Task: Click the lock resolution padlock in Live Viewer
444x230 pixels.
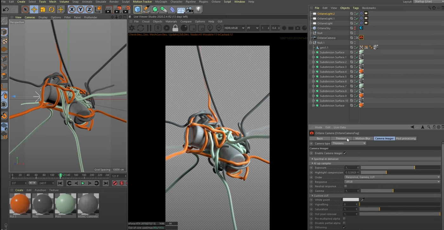Action: click(x=175, y=28)
